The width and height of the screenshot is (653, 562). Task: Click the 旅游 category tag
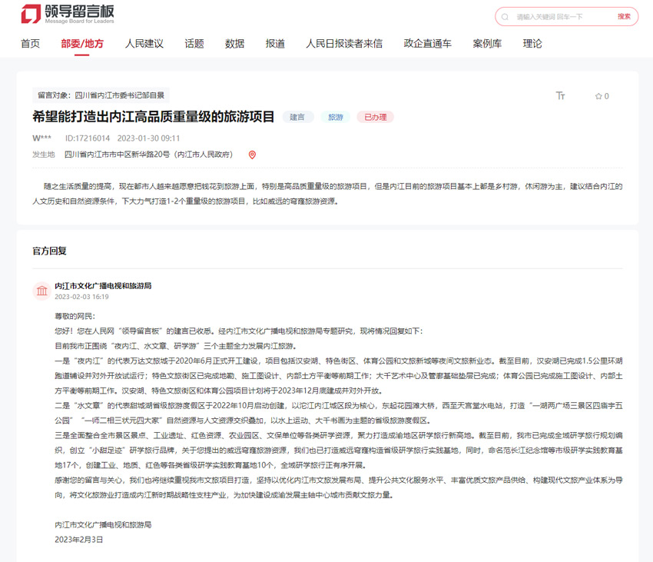point(336,118)
